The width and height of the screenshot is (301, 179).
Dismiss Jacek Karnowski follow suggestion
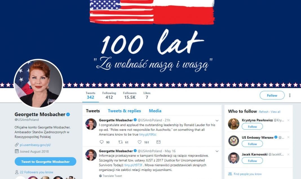click(288, 154)
